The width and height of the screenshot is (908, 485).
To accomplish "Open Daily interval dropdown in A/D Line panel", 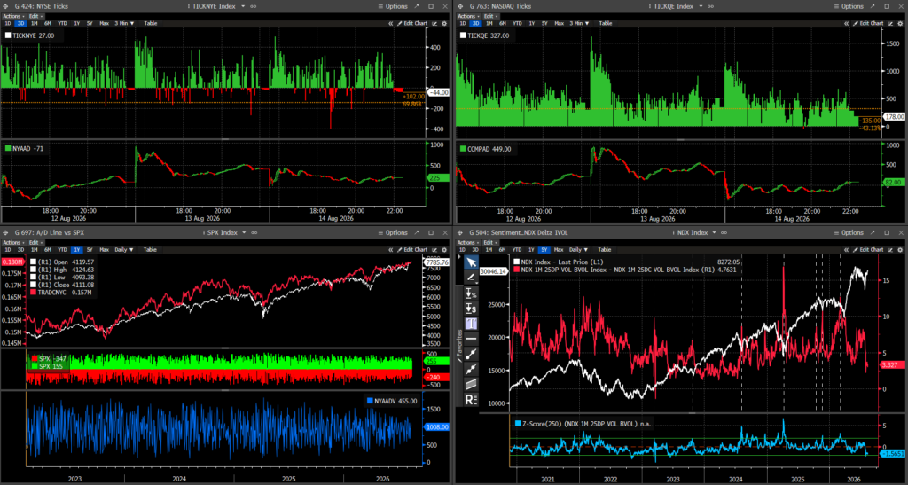I will coord(124,250).
